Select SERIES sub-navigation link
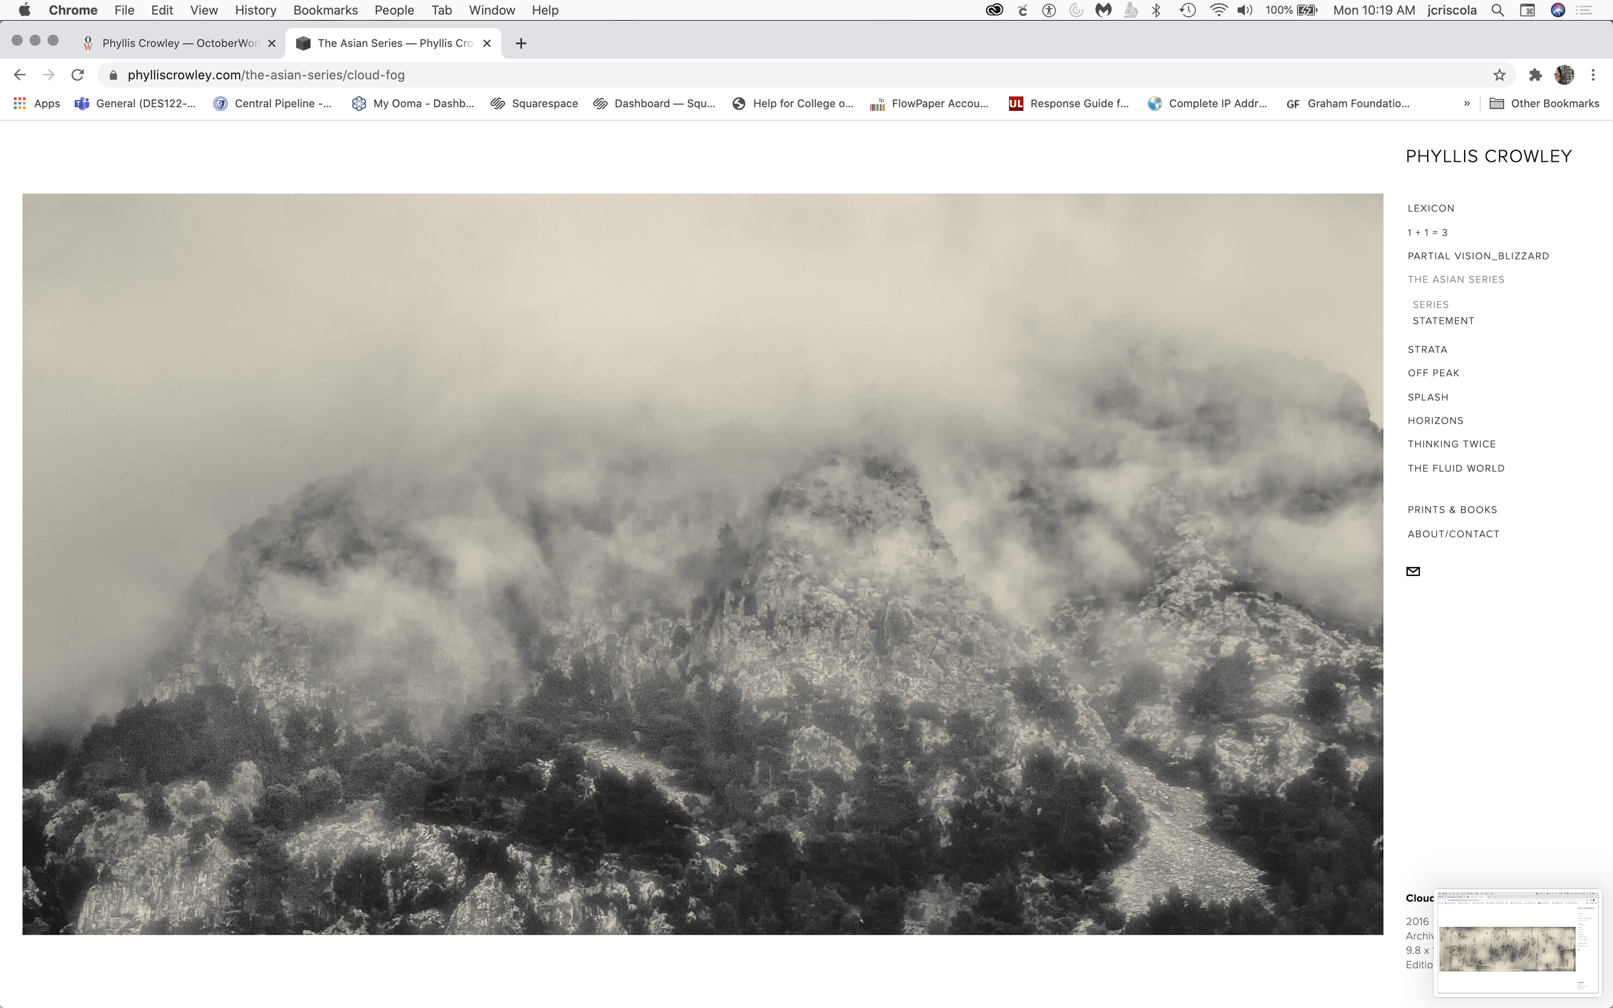The image size is (1613, 1008). pos(1430,304)
